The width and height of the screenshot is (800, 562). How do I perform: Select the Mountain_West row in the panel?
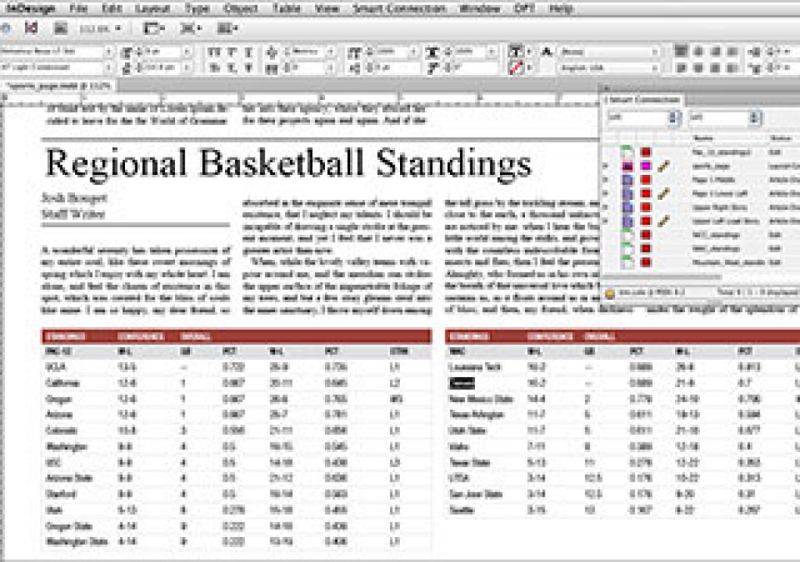[x=701, y=262]
